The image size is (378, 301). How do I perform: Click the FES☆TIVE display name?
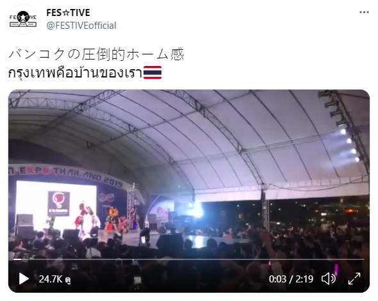[68, 13]
